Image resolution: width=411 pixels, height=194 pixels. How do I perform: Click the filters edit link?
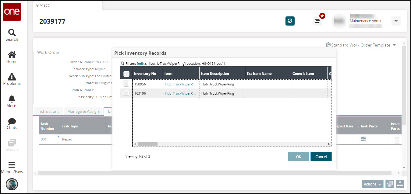click(x=141, y=64)
